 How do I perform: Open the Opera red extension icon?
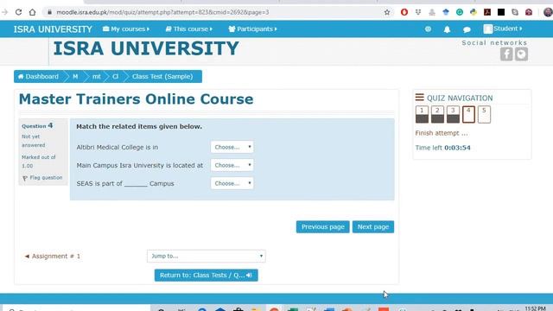click(404, 12)
